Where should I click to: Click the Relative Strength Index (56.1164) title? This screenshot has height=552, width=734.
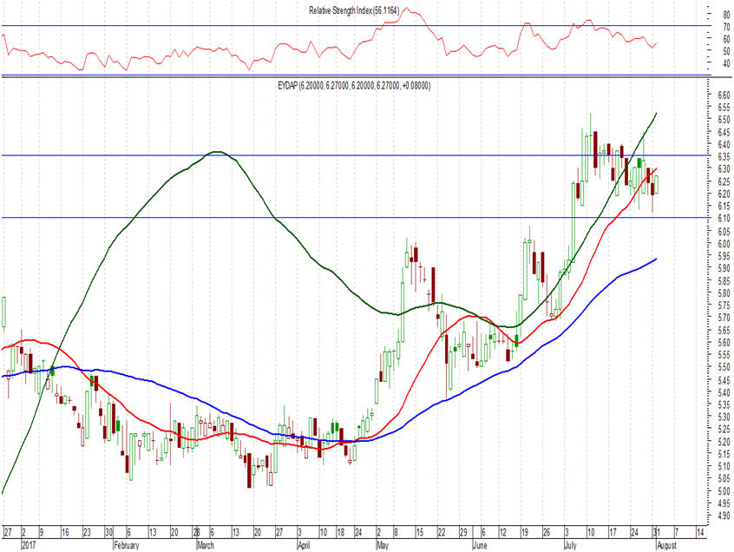pos(354,10)
